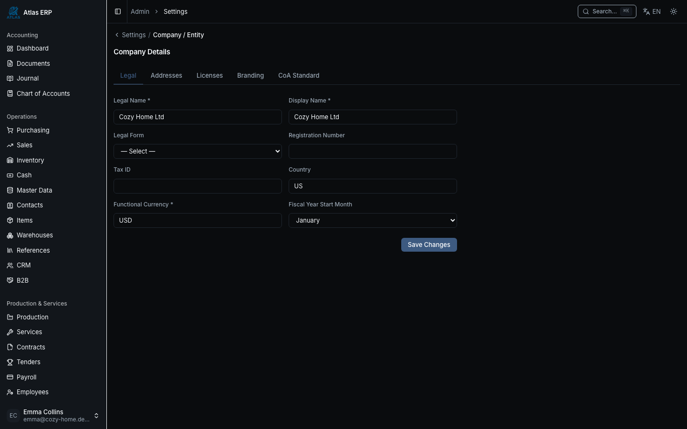Click the Functional Currency field

(x=198, y=220)
